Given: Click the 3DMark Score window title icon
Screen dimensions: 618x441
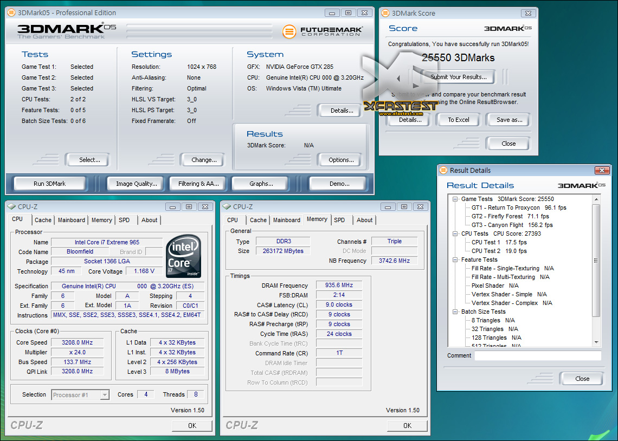Looking at the screenshot, I should point(384,13).
